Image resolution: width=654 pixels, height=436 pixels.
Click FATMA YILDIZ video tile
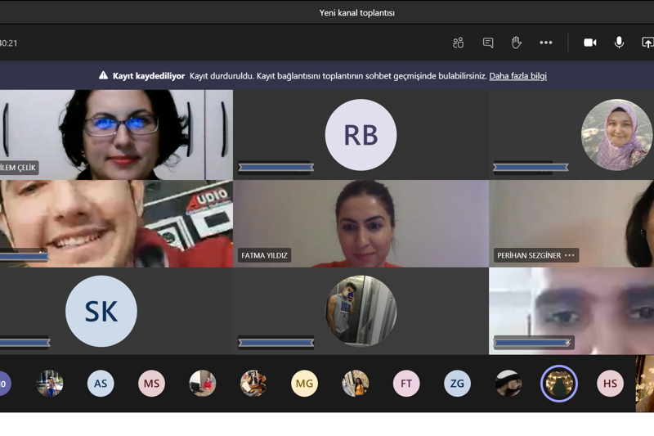[x=361, y=223]
